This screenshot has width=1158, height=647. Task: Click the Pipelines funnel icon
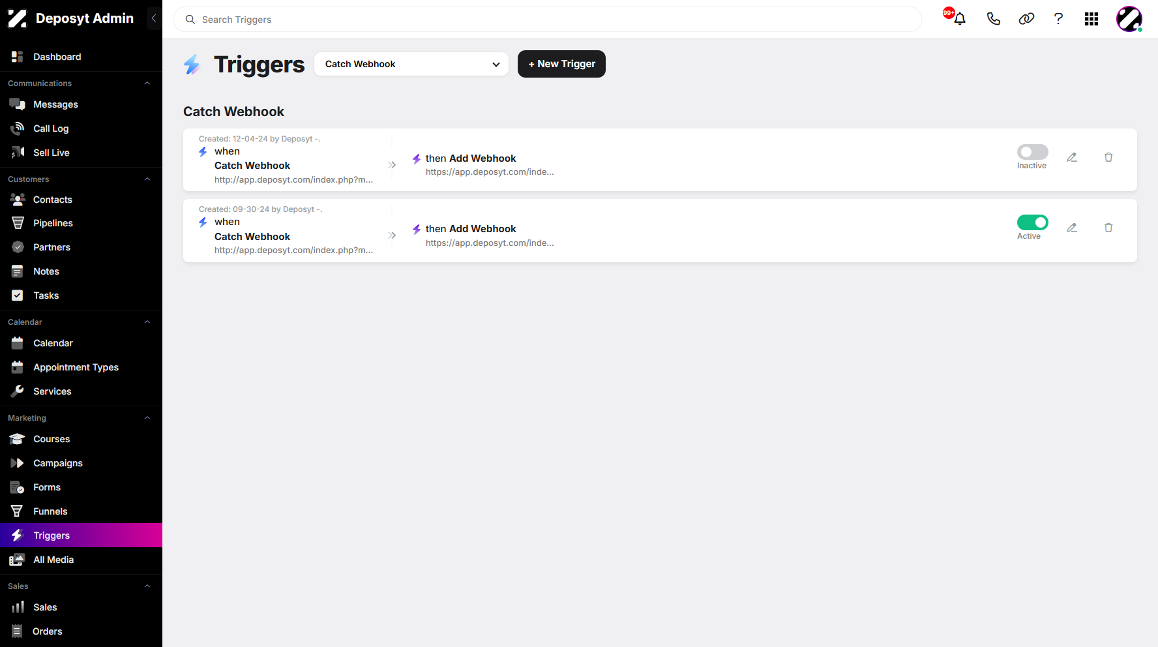point(18,223)
